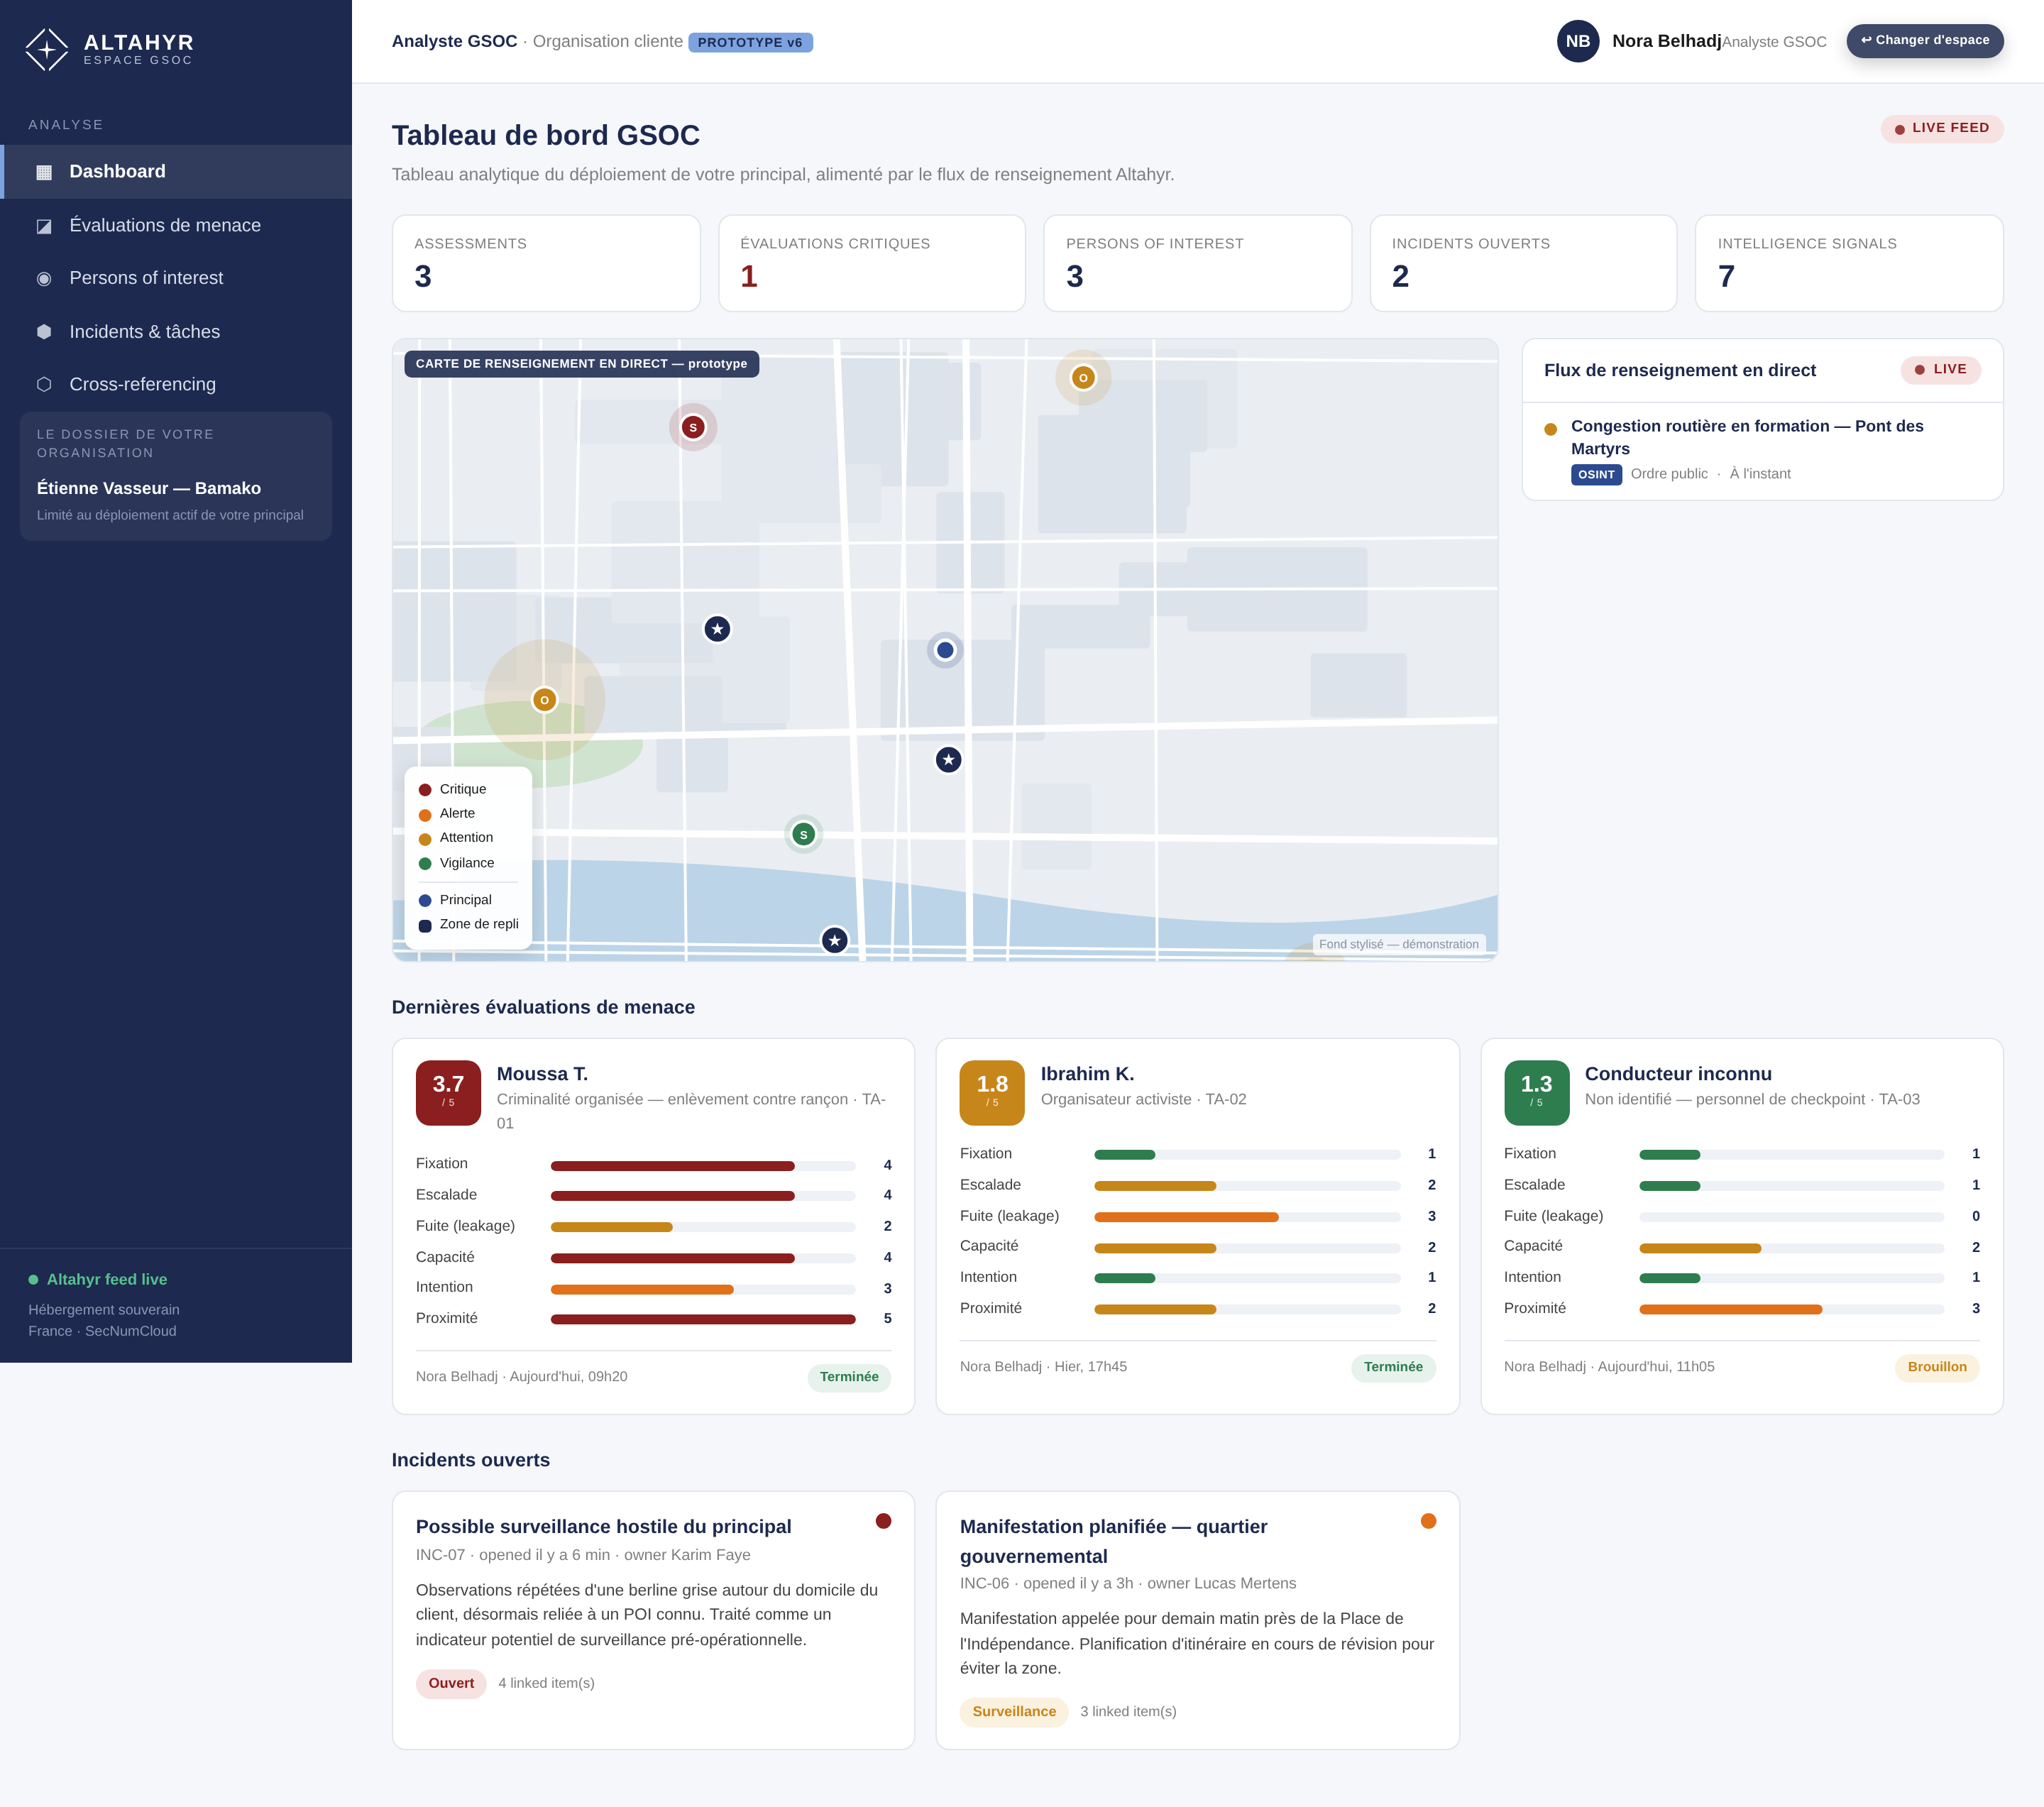Click the star marker below the Principal marker
The width and height of the screenshot is (2044, 1807).
[x=948, y=760]
